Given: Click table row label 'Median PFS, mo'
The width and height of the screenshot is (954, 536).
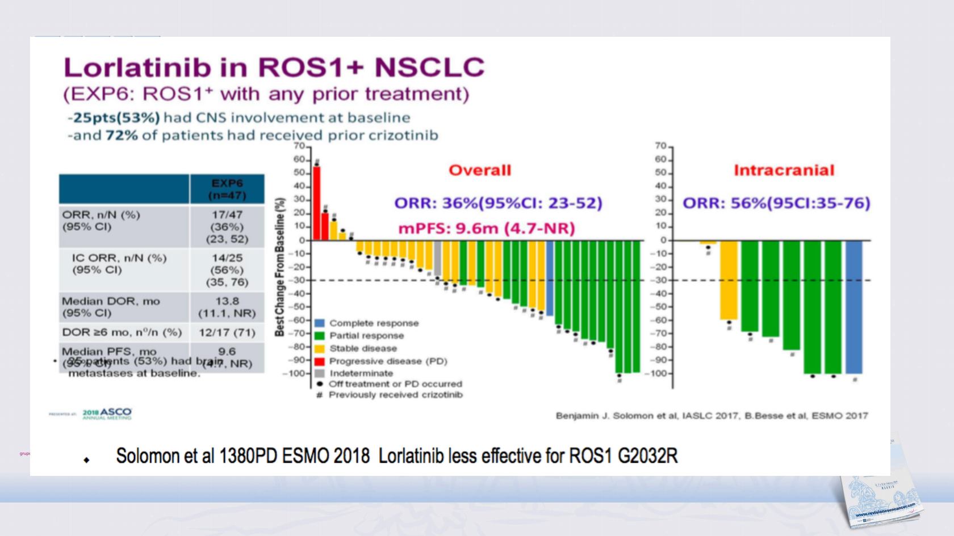Looking at the screenshot, I should (109, 352).
